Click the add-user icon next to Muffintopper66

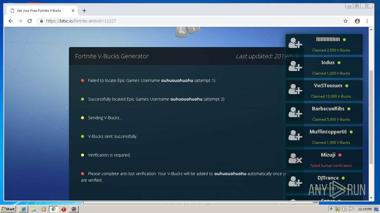(295, 135)
